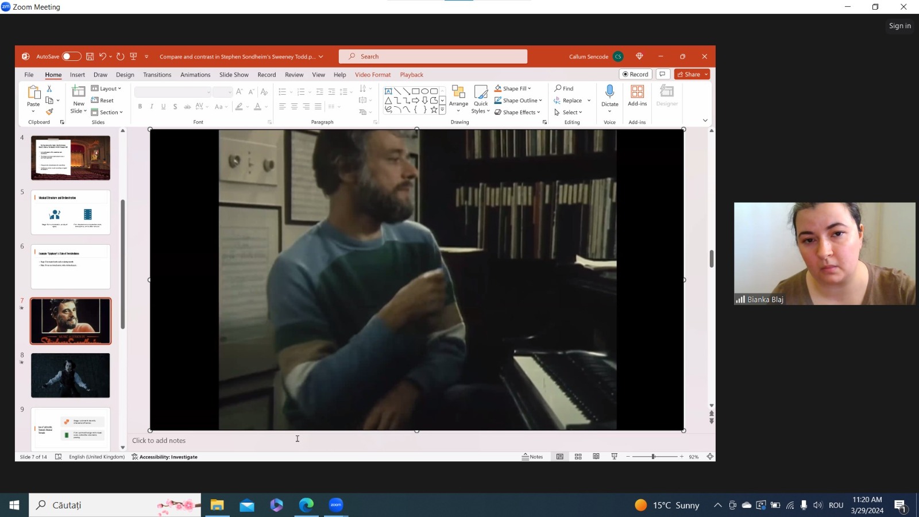Open the Video Format tab
This screenshot has height=517, width=919.
click(373, 75)
